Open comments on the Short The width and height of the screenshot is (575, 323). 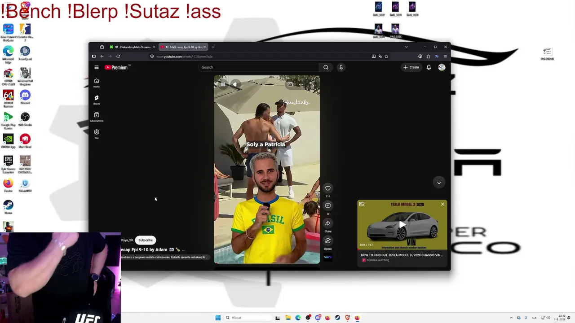point(328,206)
